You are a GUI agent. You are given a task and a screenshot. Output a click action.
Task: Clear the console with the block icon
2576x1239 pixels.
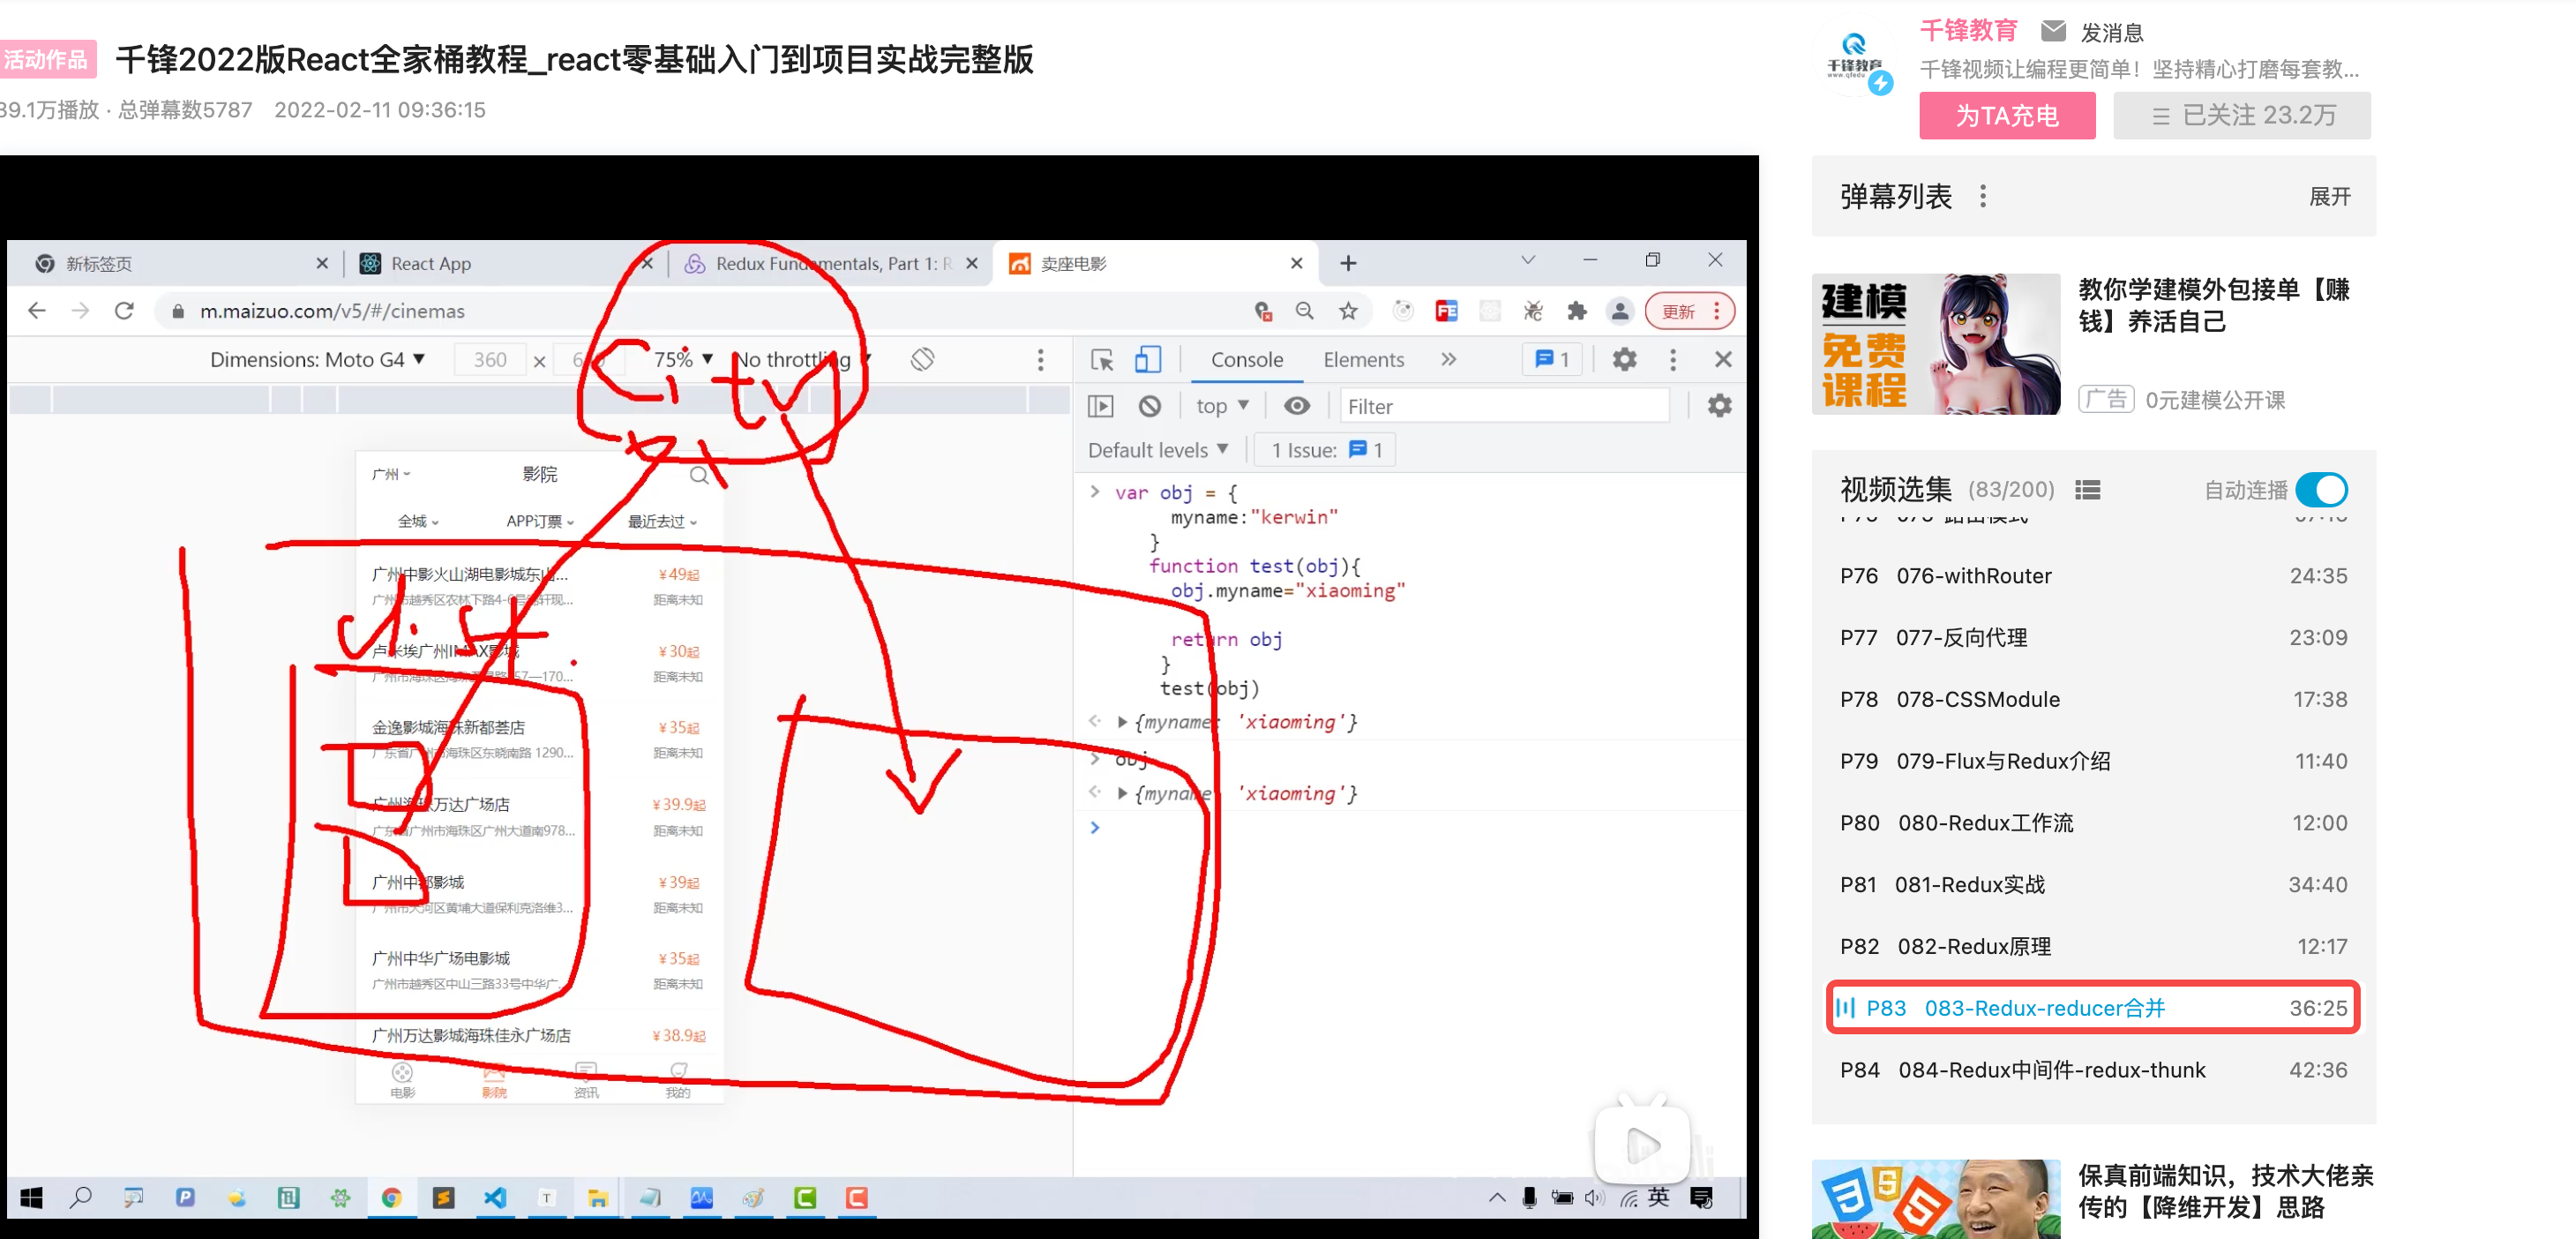1149,406
